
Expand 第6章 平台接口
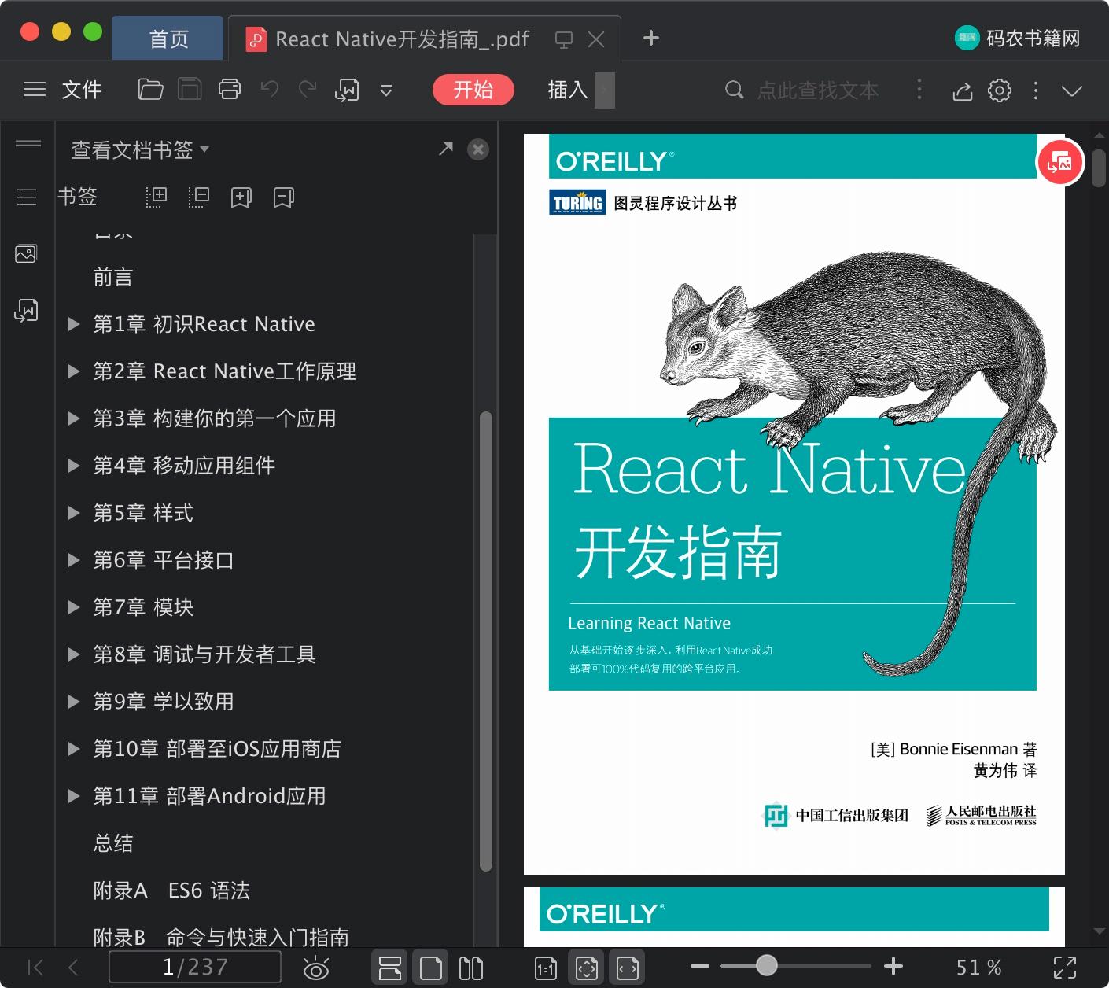pyautogui.click(x=74, y=560)
